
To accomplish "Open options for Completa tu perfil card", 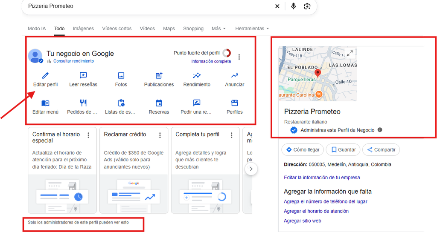I will point(232,135).
